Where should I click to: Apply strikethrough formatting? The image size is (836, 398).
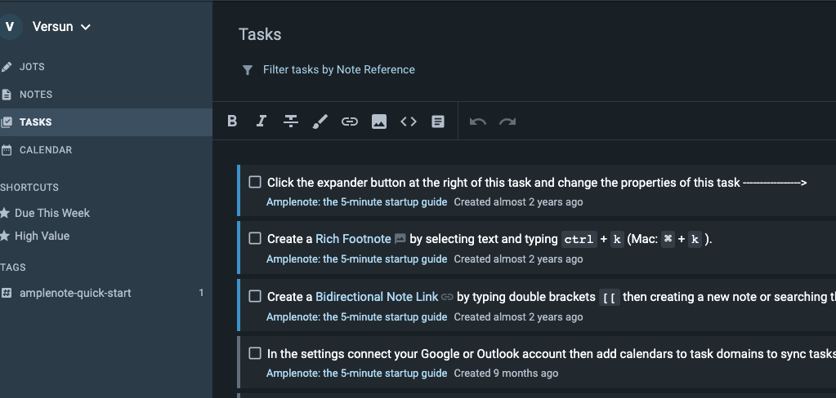(291, 122)
